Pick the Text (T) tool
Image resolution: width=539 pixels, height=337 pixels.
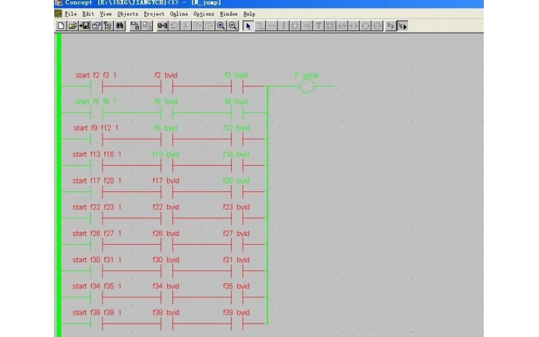tap(319, 26)
